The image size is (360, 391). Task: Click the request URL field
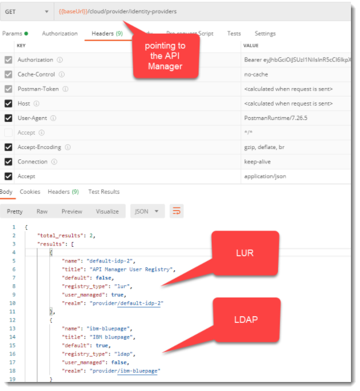202,11
